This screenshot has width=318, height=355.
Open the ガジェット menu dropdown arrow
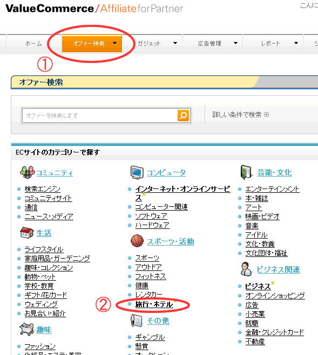point(175,43)
